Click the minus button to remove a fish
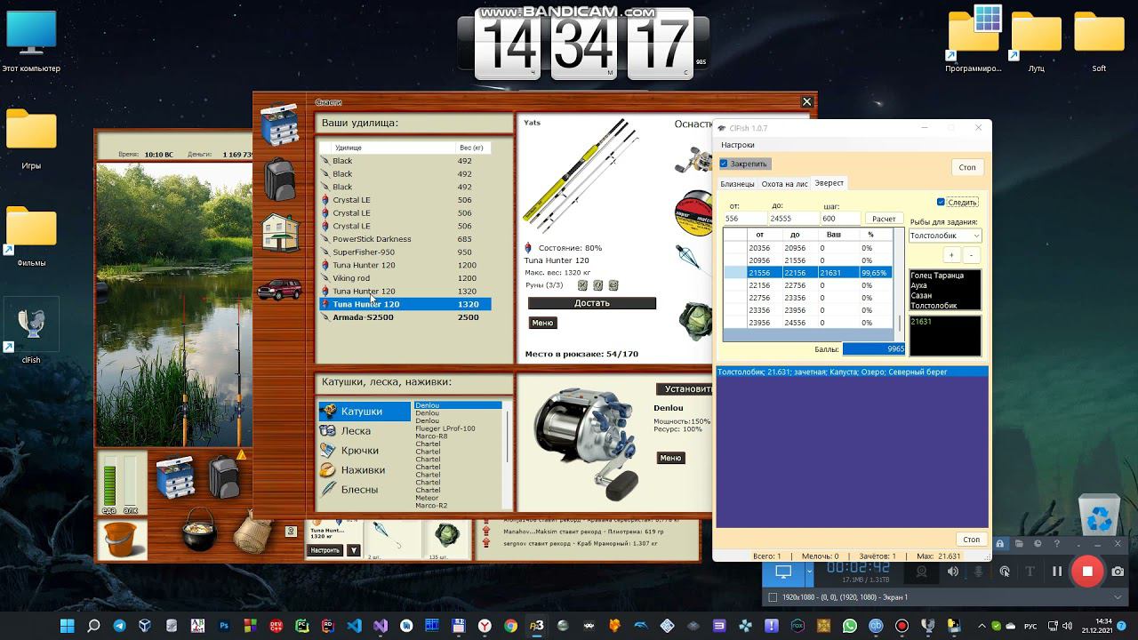 pyautogui.click(x=971, y=255)
